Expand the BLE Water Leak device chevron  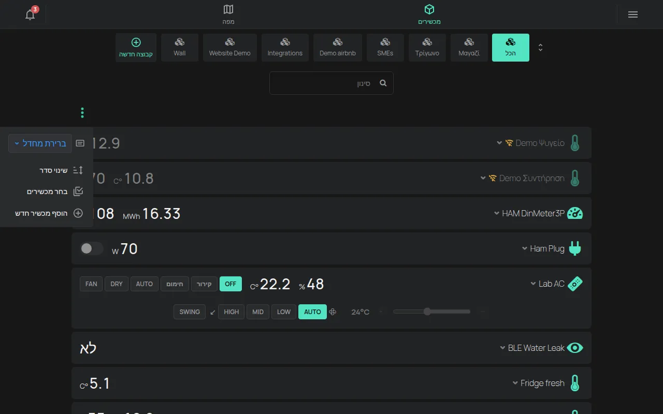click(x=502, y=348)
